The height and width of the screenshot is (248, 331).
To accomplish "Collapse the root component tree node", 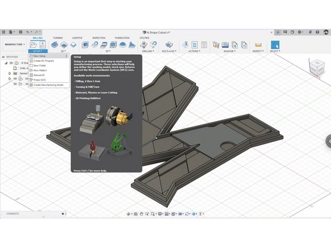I will pos(6,63).
